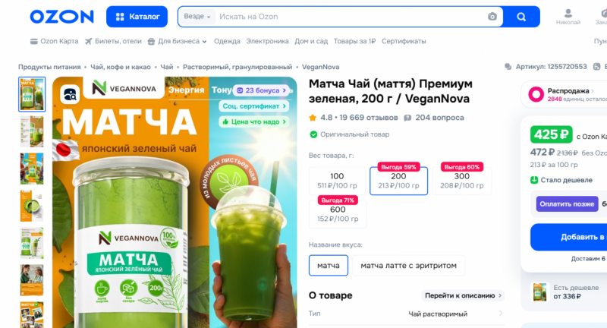Screen dimensions: 607x328
Task: Open the Николай profile icon
Action: click(x=568, y=14)
